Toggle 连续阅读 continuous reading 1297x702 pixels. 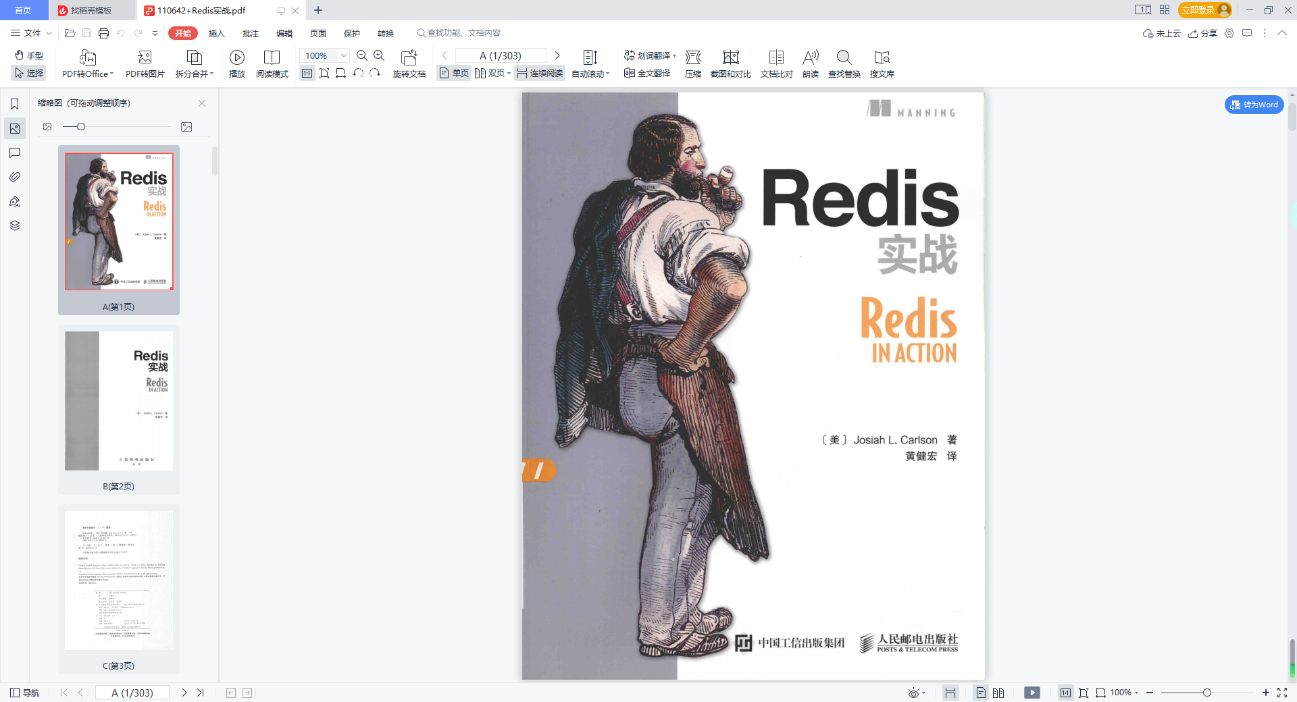[x=540, y=74]
